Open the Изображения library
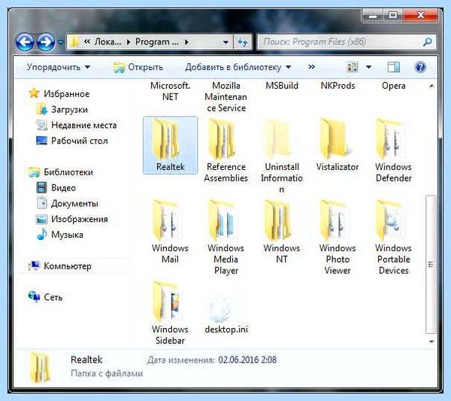The width and height of the screenshot is (451, 401). coord(72,219)
